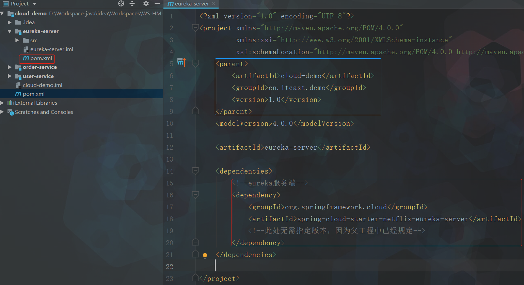
Task: Close the eureka-server editor tab
Action: click(213, 4)
